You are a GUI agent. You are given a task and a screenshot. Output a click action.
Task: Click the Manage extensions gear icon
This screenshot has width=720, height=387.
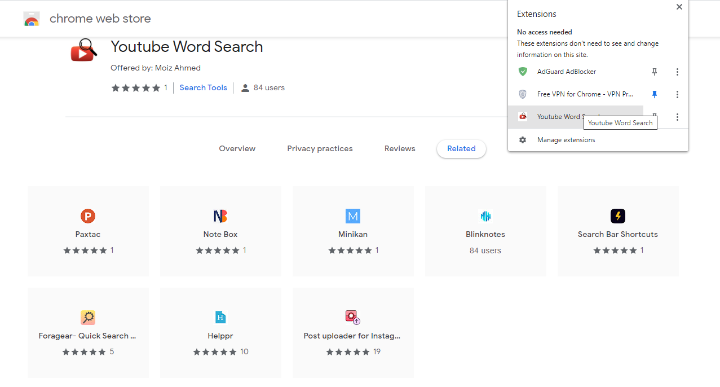pos(523,140)
